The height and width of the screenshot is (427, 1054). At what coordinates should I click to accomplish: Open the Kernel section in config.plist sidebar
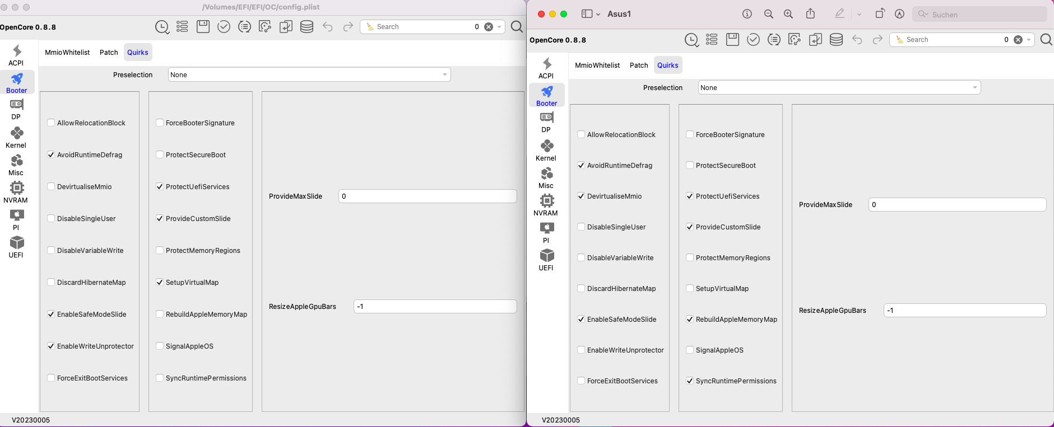(16, 138)
